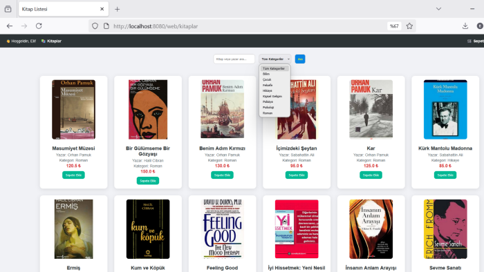Click the İyi Hissetmek book cover
Image resolution: width=484 pixels, height=272 pixels.
(x=297, y=229)
